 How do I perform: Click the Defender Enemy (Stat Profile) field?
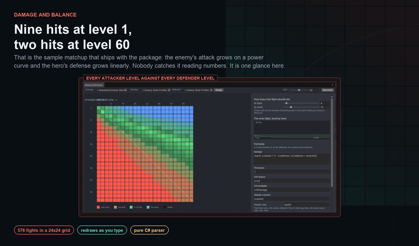point(198,90)
